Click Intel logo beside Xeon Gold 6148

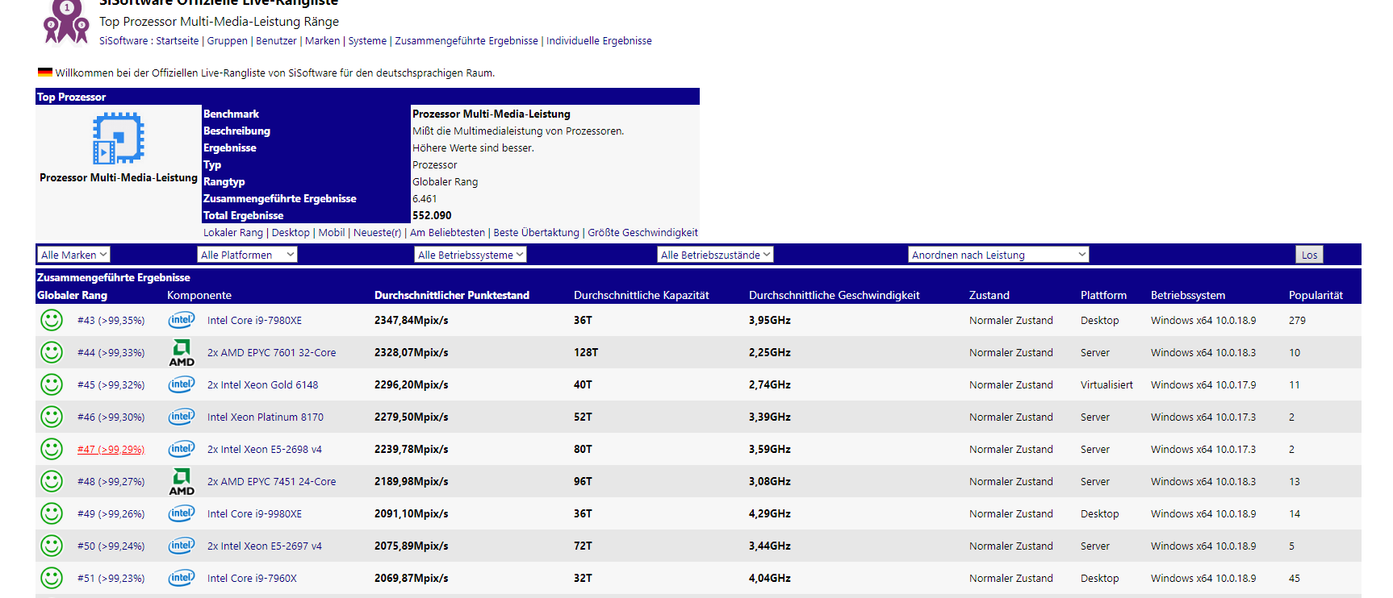(x=182, y=384)
